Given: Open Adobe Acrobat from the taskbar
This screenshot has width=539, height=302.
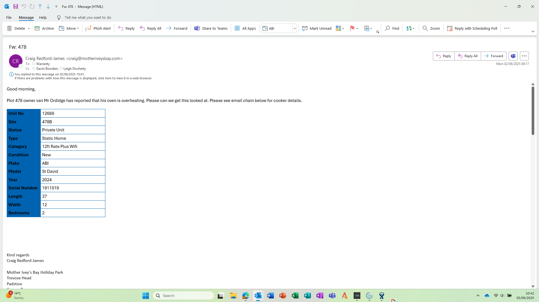Looking at the screenshot, I should (x=344, y=296).
